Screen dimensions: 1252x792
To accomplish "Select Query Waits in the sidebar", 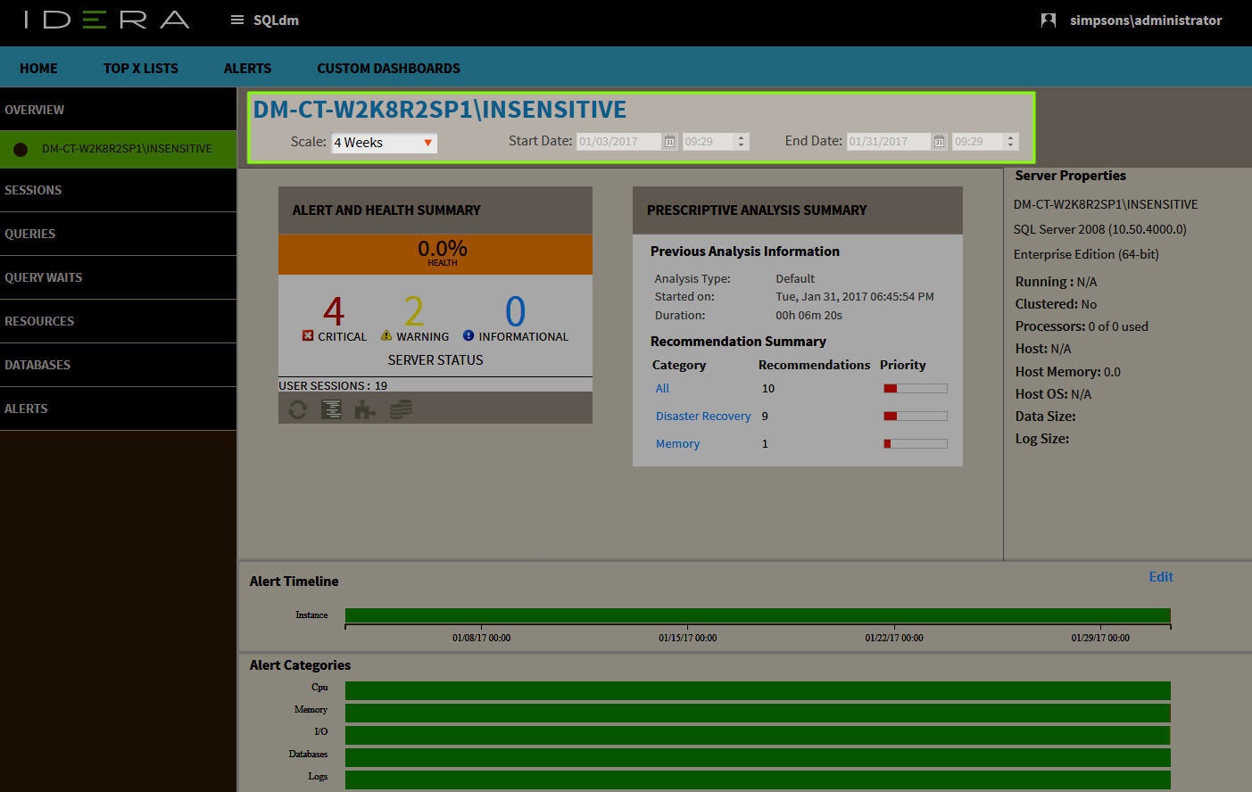I will point(44,277).
